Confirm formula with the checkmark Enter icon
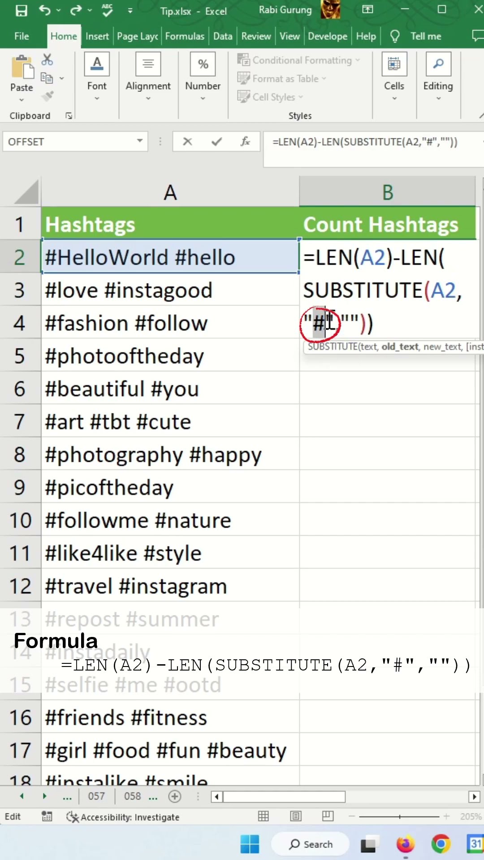The width and height of the screenshot is (484, 860). click(x=216, y=142)
